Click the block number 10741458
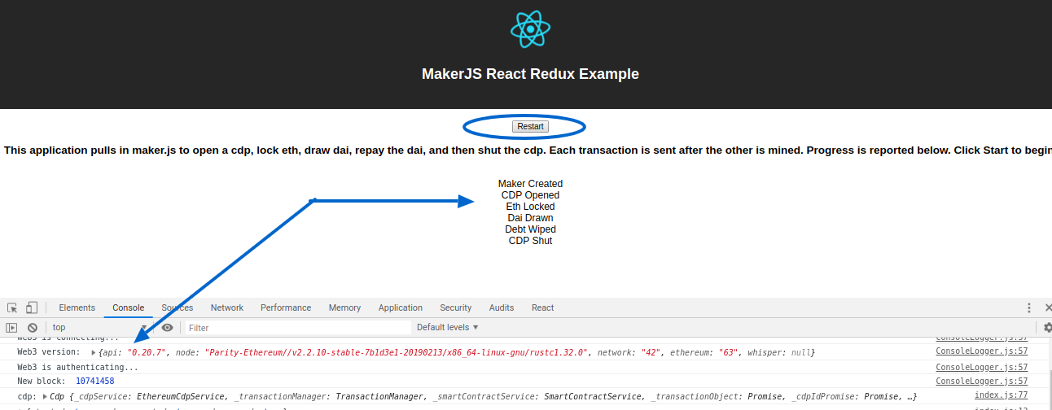The image size is (1052, 410). [94, 381]
